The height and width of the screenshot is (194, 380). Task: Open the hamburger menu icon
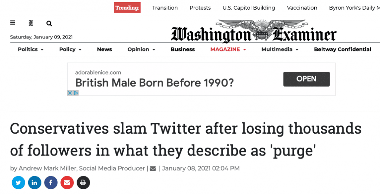point(13,23)
